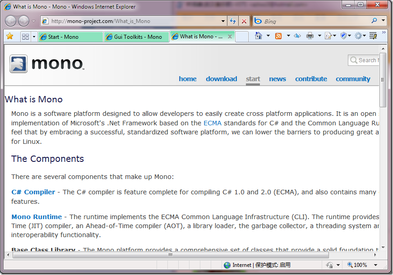Click the developer select-element icon

[x=297, y=36]
